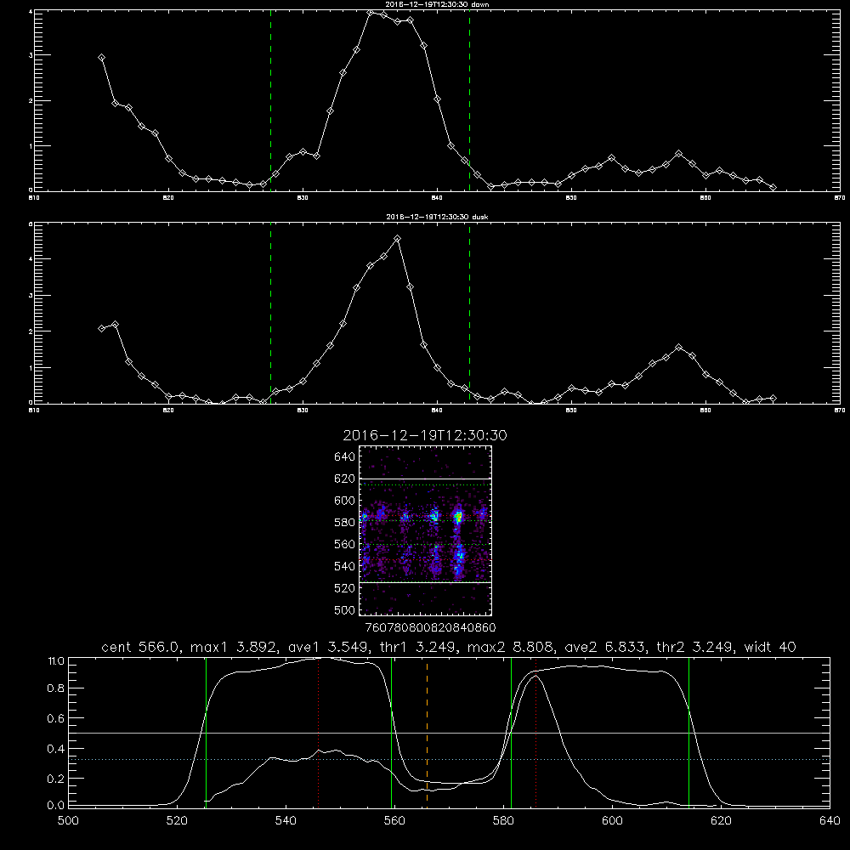Select the red dotted peak line near 586
This screenshot has height=850, width=850.
pos(535,732)
